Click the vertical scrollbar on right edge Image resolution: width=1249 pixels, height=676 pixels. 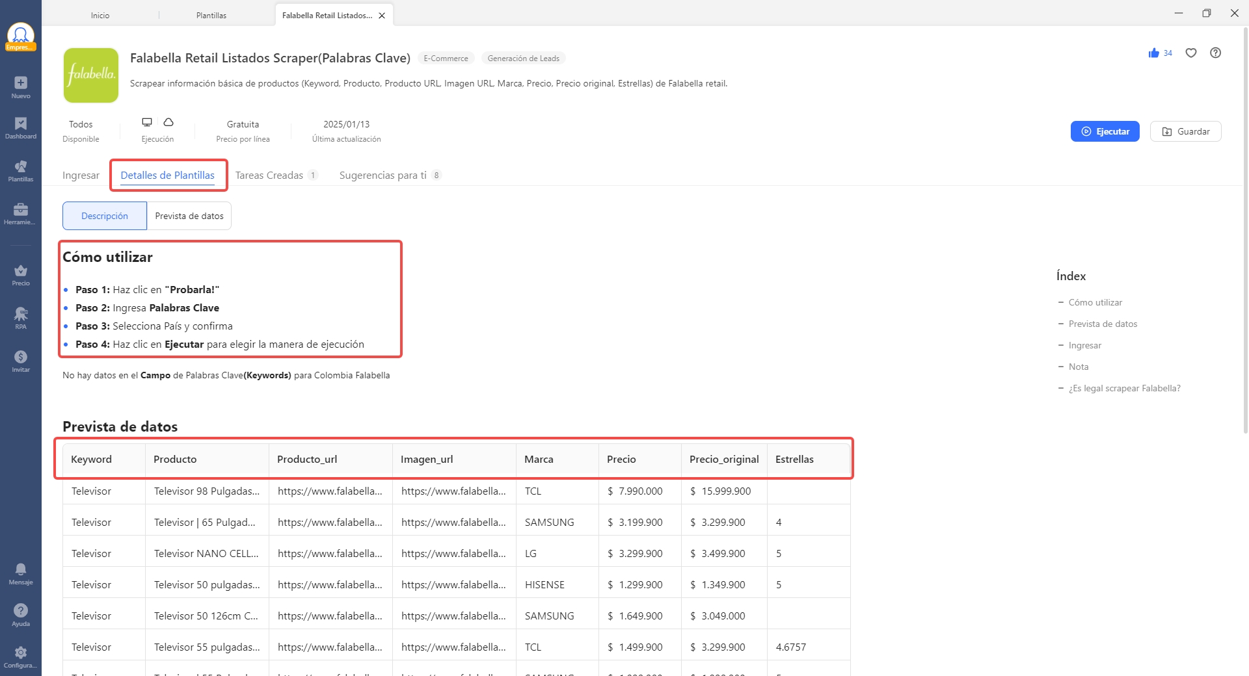point(1245,227)
